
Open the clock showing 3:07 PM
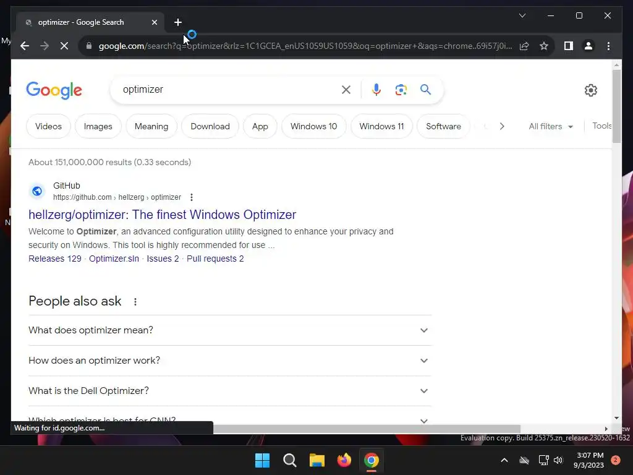pos(588,460)
